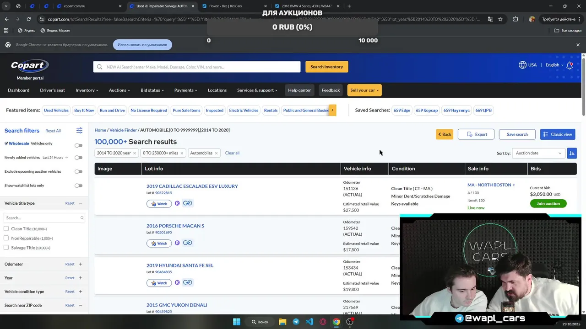Viewport: 586px width, 329px height.
Task: Click Reset All filters link
Action: [x=53, y=131]
